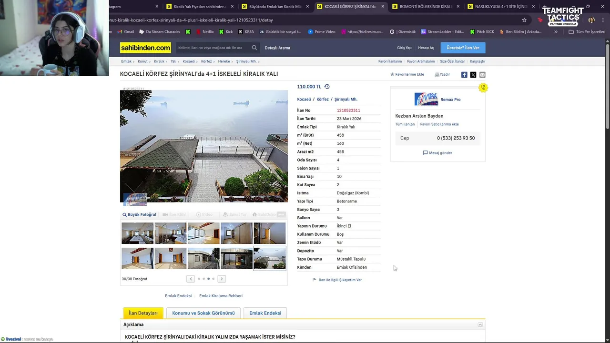Open the StreamLadder bookmark
The width and height of the screenshot is (610, 343).
442,32
